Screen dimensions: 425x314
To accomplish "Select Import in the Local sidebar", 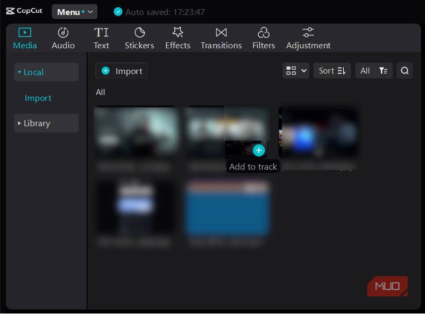I will 38,98.
